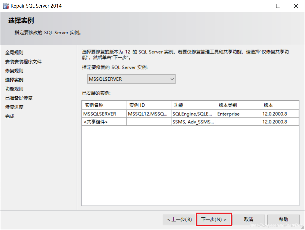Click the 版本 column header
Viewport: 305px width, 230px height.
pos(280,105)
